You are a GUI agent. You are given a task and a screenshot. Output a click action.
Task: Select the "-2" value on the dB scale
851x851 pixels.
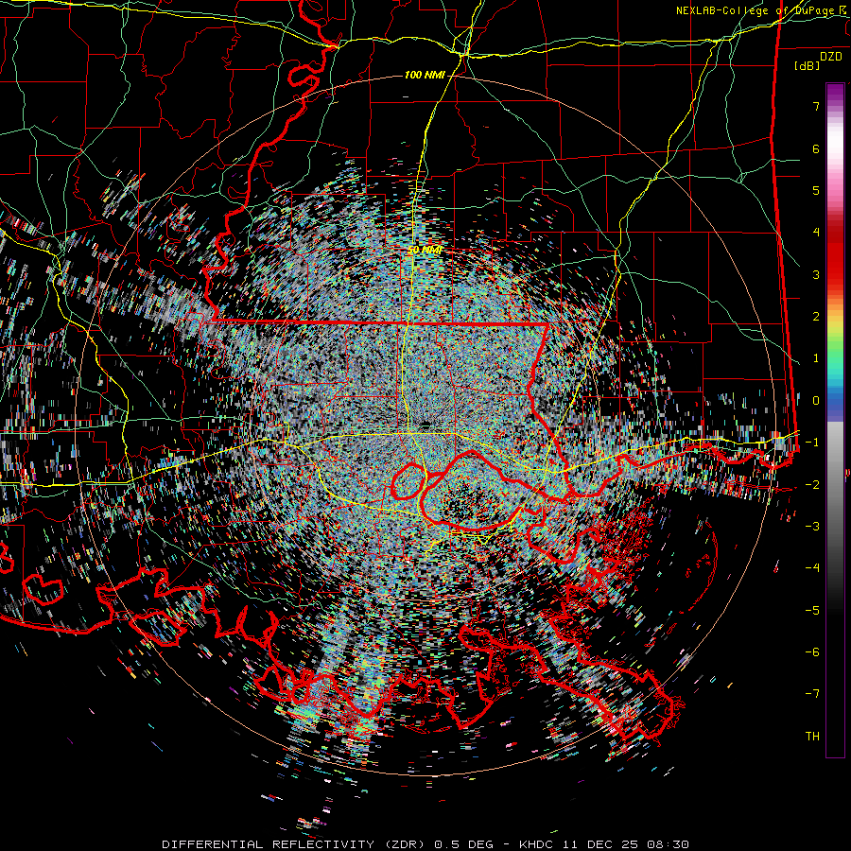[812, 484]
